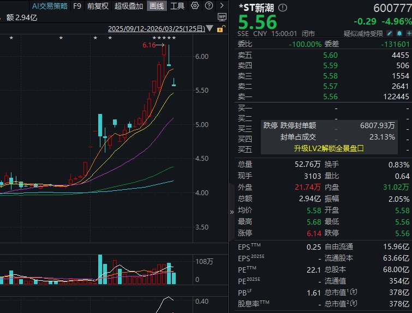This screenshot has height=313, width=412.
Task: Click the 总市值2 settings icon
Action: click(354, 303)
